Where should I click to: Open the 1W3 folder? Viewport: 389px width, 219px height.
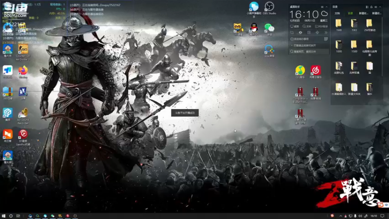click(x=354, y=23)
